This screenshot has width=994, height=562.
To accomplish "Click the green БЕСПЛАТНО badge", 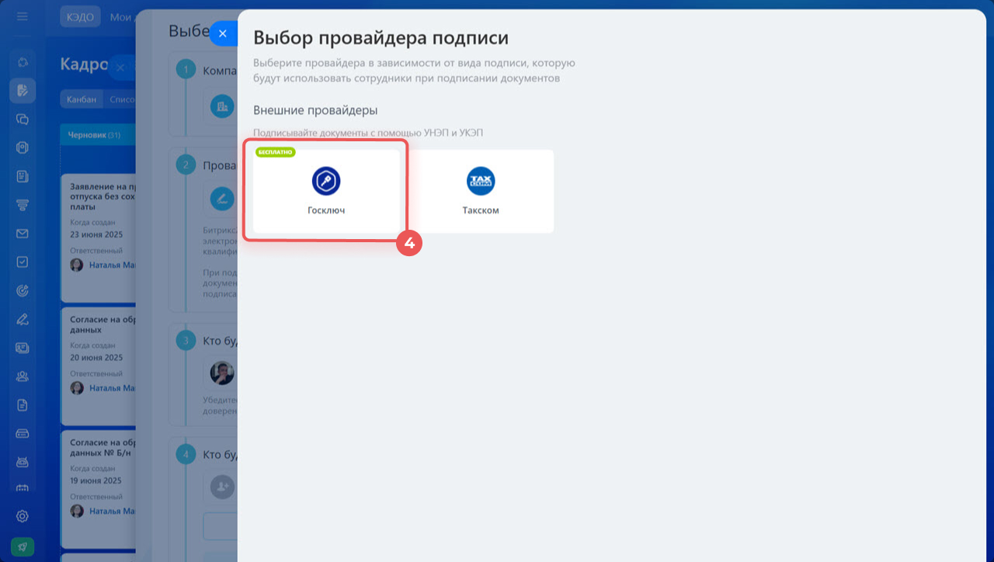I will [x=276, y=152].
